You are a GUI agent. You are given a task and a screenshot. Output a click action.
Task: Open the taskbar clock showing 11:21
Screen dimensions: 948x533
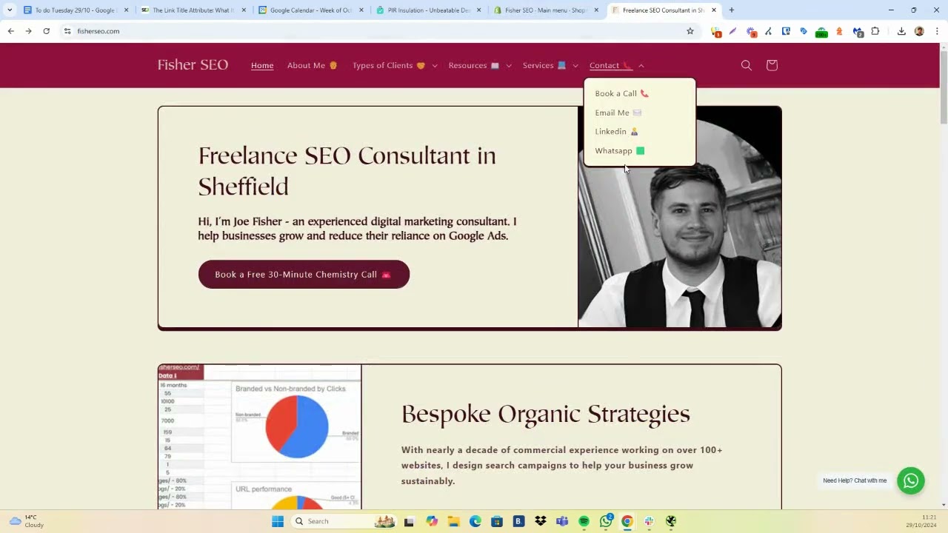[x=921, y=521]
